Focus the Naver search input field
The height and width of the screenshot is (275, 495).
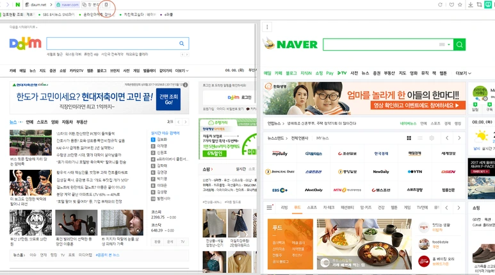pyautogui.click(x=380, y=45)
